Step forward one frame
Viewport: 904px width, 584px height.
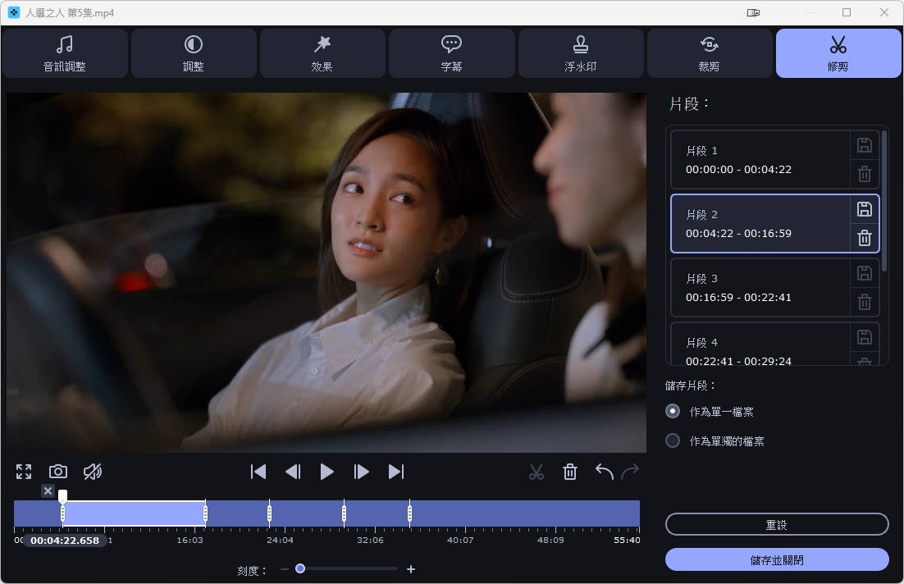pyautogui.click(x=361, y=472)
